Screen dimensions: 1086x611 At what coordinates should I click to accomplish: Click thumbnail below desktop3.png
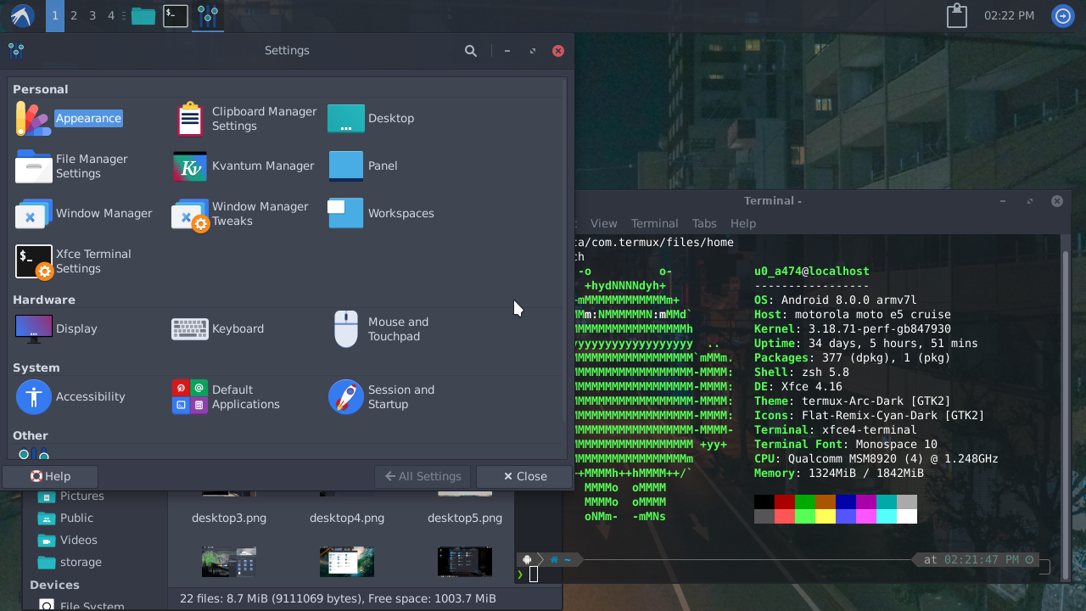pos(229,562)
